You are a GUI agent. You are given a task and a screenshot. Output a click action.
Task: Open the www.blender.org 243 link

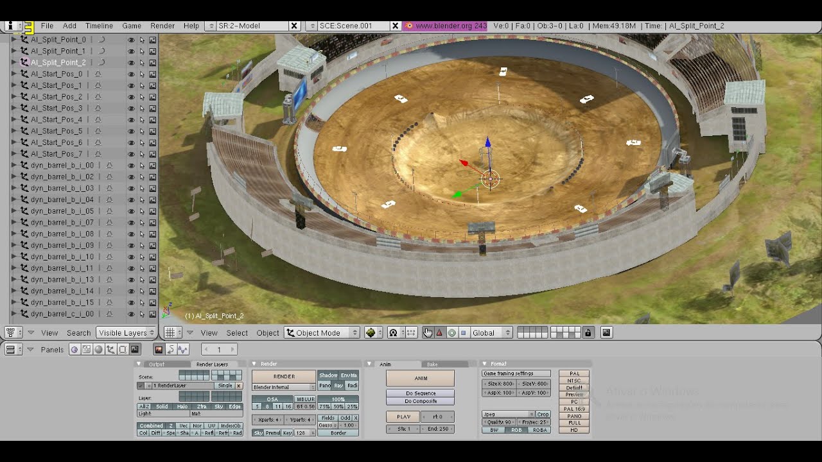pyautogui.click(x=446, y=26)
